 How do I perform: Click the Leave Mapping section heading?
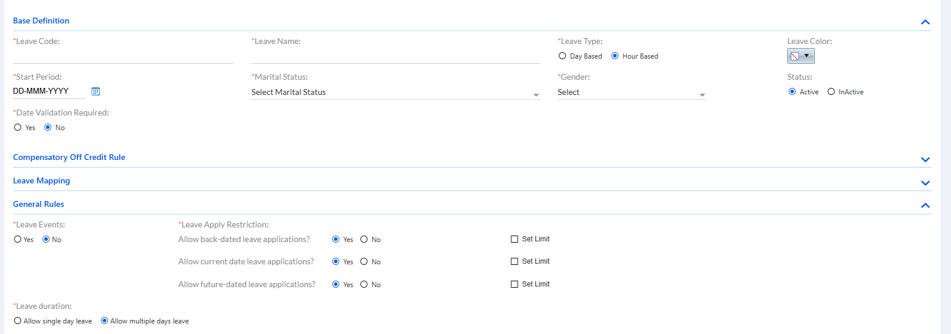[x=42, y=180]
